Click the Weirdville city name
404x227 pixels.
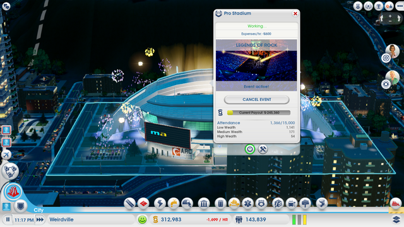click(61, 219)
